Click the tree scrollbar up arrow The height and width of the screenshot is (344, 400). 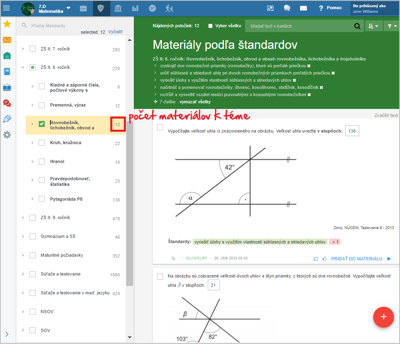coord(129,40)
